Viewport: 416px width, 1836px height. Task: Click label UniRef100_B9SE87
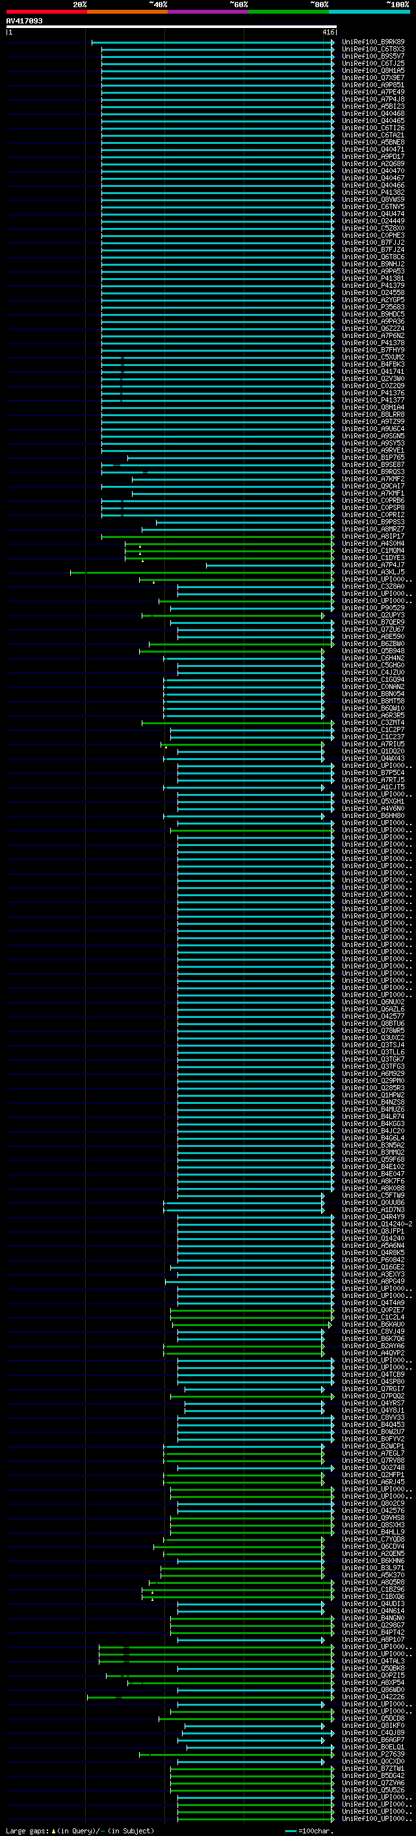click(373, 465)
